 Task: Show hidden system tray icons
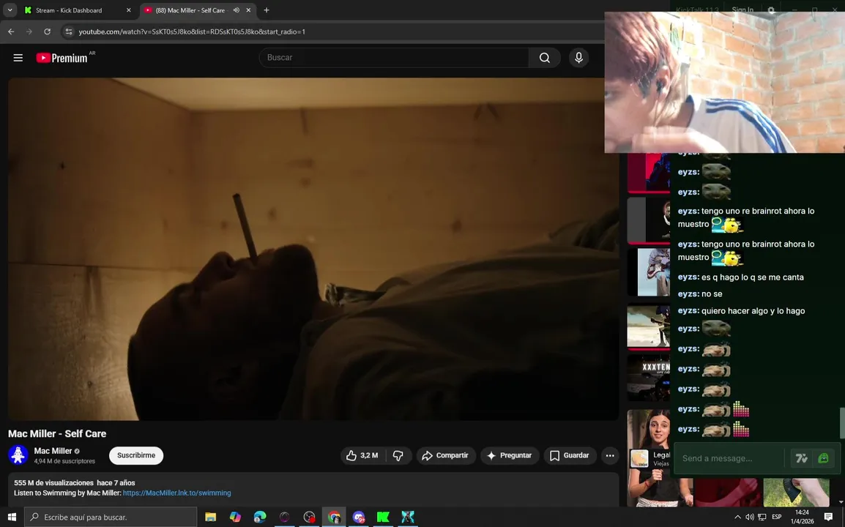pyautogui.click(x=737, y=517)
